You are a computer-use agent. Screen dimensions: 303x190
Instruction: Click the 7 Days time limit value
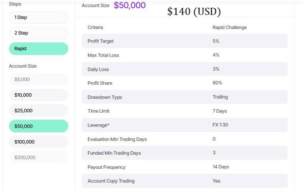pos(220,111)
